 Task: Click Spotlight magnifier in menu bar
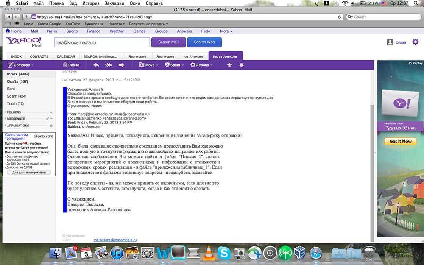pos(416,3)
